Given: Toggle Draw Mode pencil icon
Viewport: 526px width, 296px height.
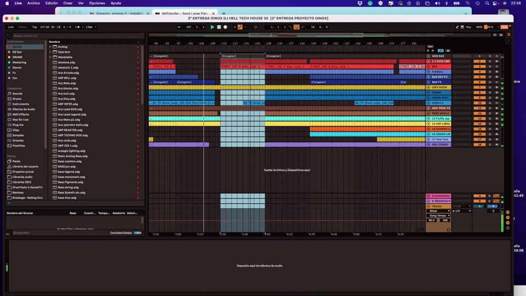Looking at the screenshot, I should (457, 27).
